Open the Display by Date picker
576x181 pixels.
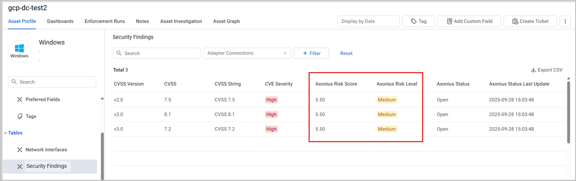coord(369,21)
